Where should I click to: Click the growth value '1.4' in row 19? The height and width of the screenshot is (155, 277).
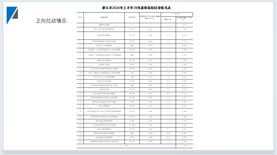tap(168, 111)
